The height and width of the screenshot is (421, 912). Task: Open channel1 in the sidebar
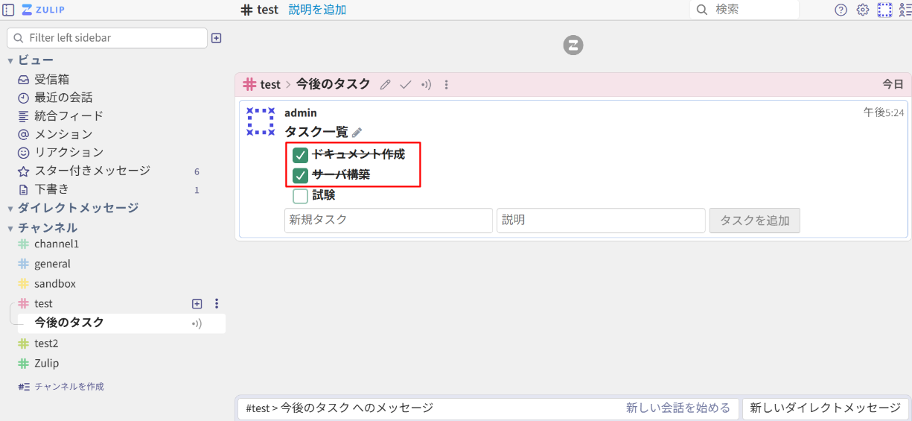pyautogui.click(x=57, y=244)
